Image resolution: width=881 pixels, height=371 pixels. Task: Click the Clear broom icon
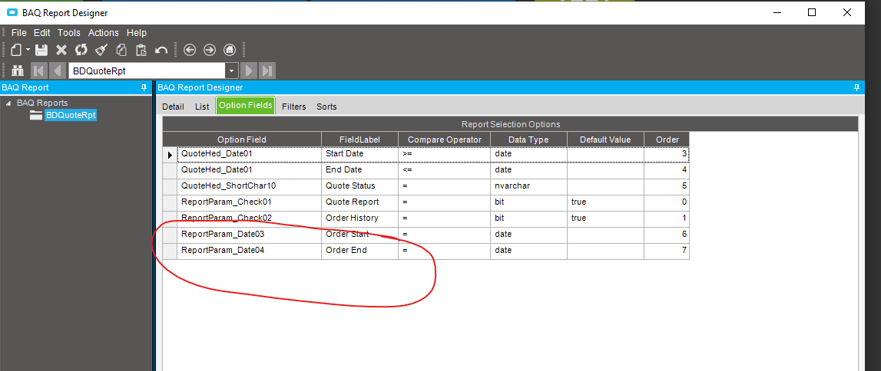pos(101,50)
